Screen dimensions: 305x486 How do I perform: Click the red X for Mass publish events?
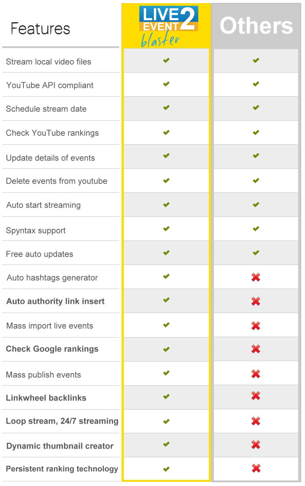(x=256, y=374)
